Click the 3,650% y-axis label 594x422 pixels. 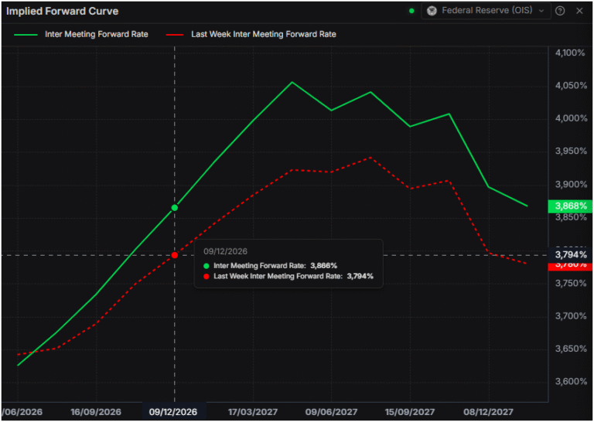[x=570, y=349]
